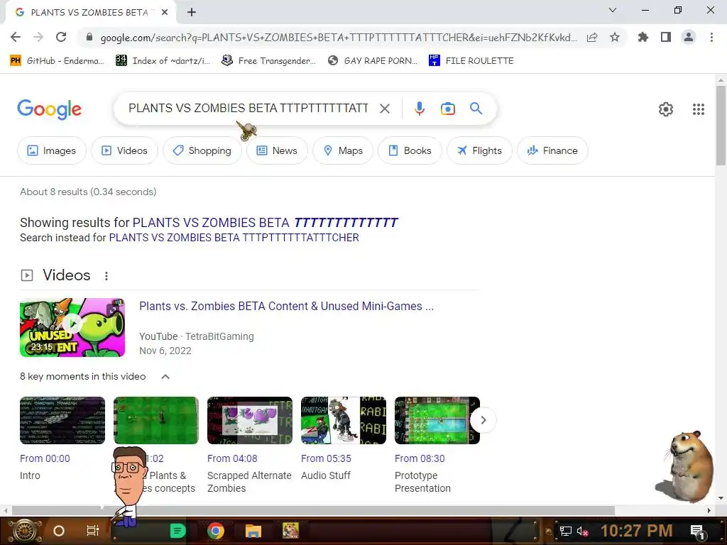The height and width of the screenshot is (545, 727).
Task: Click the horizontal page scrollbar
Action: pyautogui.click(x=313, y=510)
